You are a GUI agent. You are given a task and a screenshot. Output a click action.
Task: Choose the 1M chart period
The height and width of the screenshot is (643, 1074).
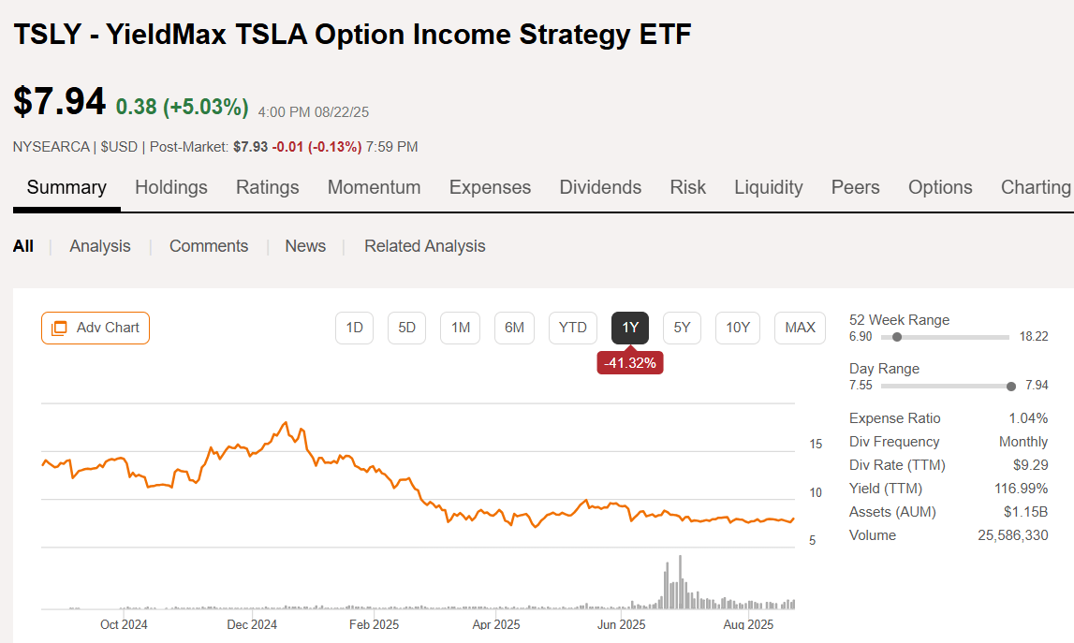[x=460, y=328]
